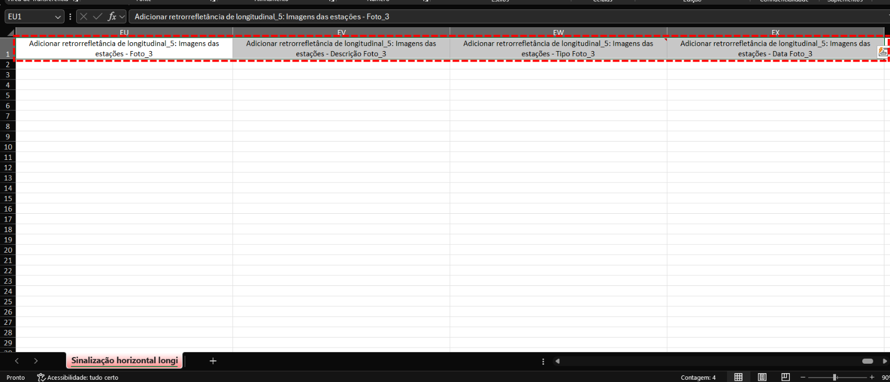Switch to Normal view
890x382 pixels.
pos(738,378)
